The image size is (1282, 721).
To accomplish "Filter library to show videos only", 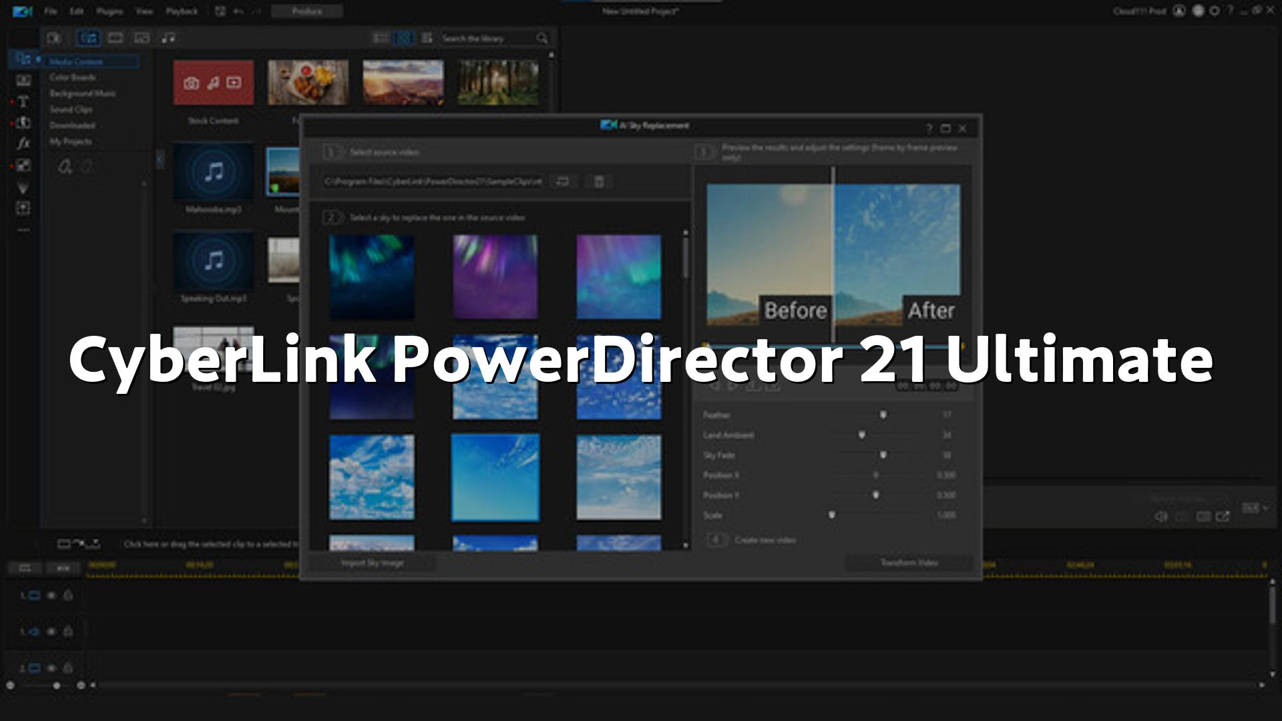I will pyautogui.click(x=116, y=38).
